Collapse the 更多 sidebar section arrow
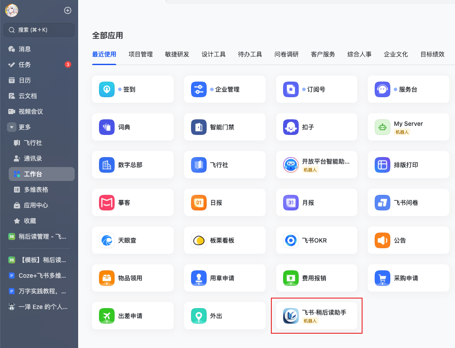Image resolution: width=455 pixels, height=348 pixels. point(12,127)
